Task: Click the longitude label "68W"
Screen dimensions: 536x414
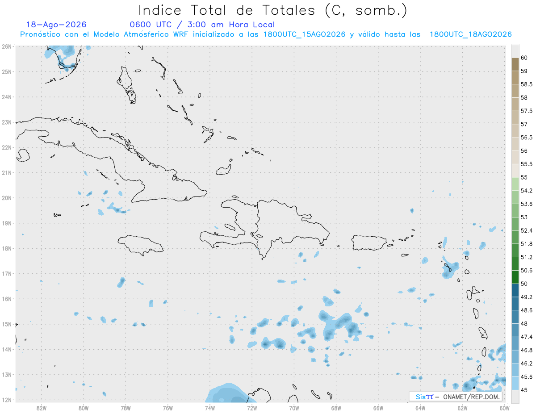Action: 336,408
